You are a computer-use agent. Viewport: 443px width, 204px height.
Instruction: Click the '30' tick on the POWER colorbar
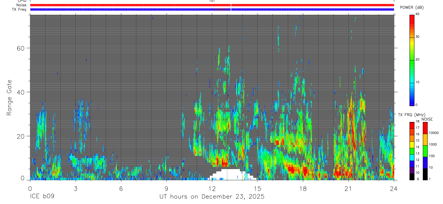pyautogui.click(x=417, y=37)
